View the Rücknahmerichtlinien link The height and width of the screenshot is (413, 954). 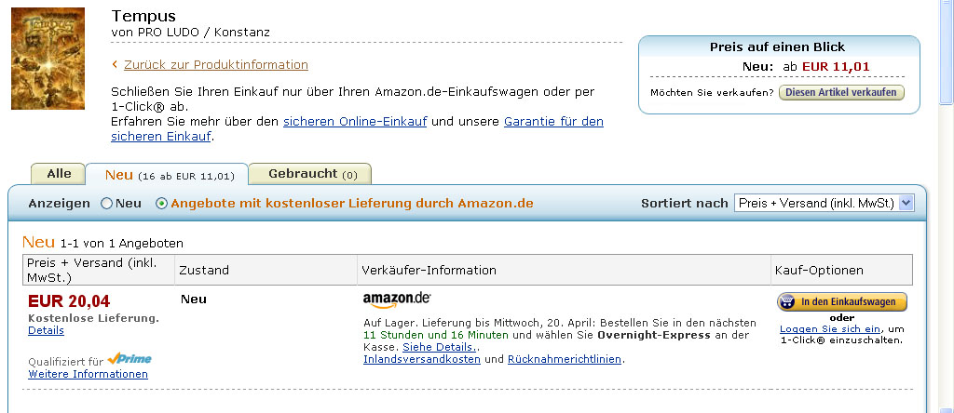(565, 359)
